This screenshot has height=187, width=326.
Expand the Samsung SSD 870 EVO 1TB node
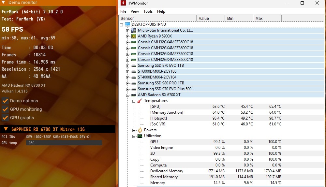pos(128,66)
